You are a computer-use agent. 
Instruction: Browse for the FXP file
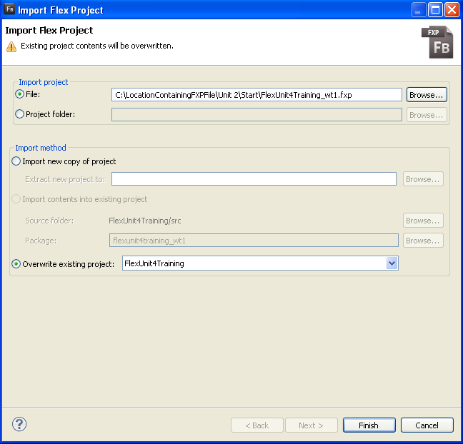[427, 94]
